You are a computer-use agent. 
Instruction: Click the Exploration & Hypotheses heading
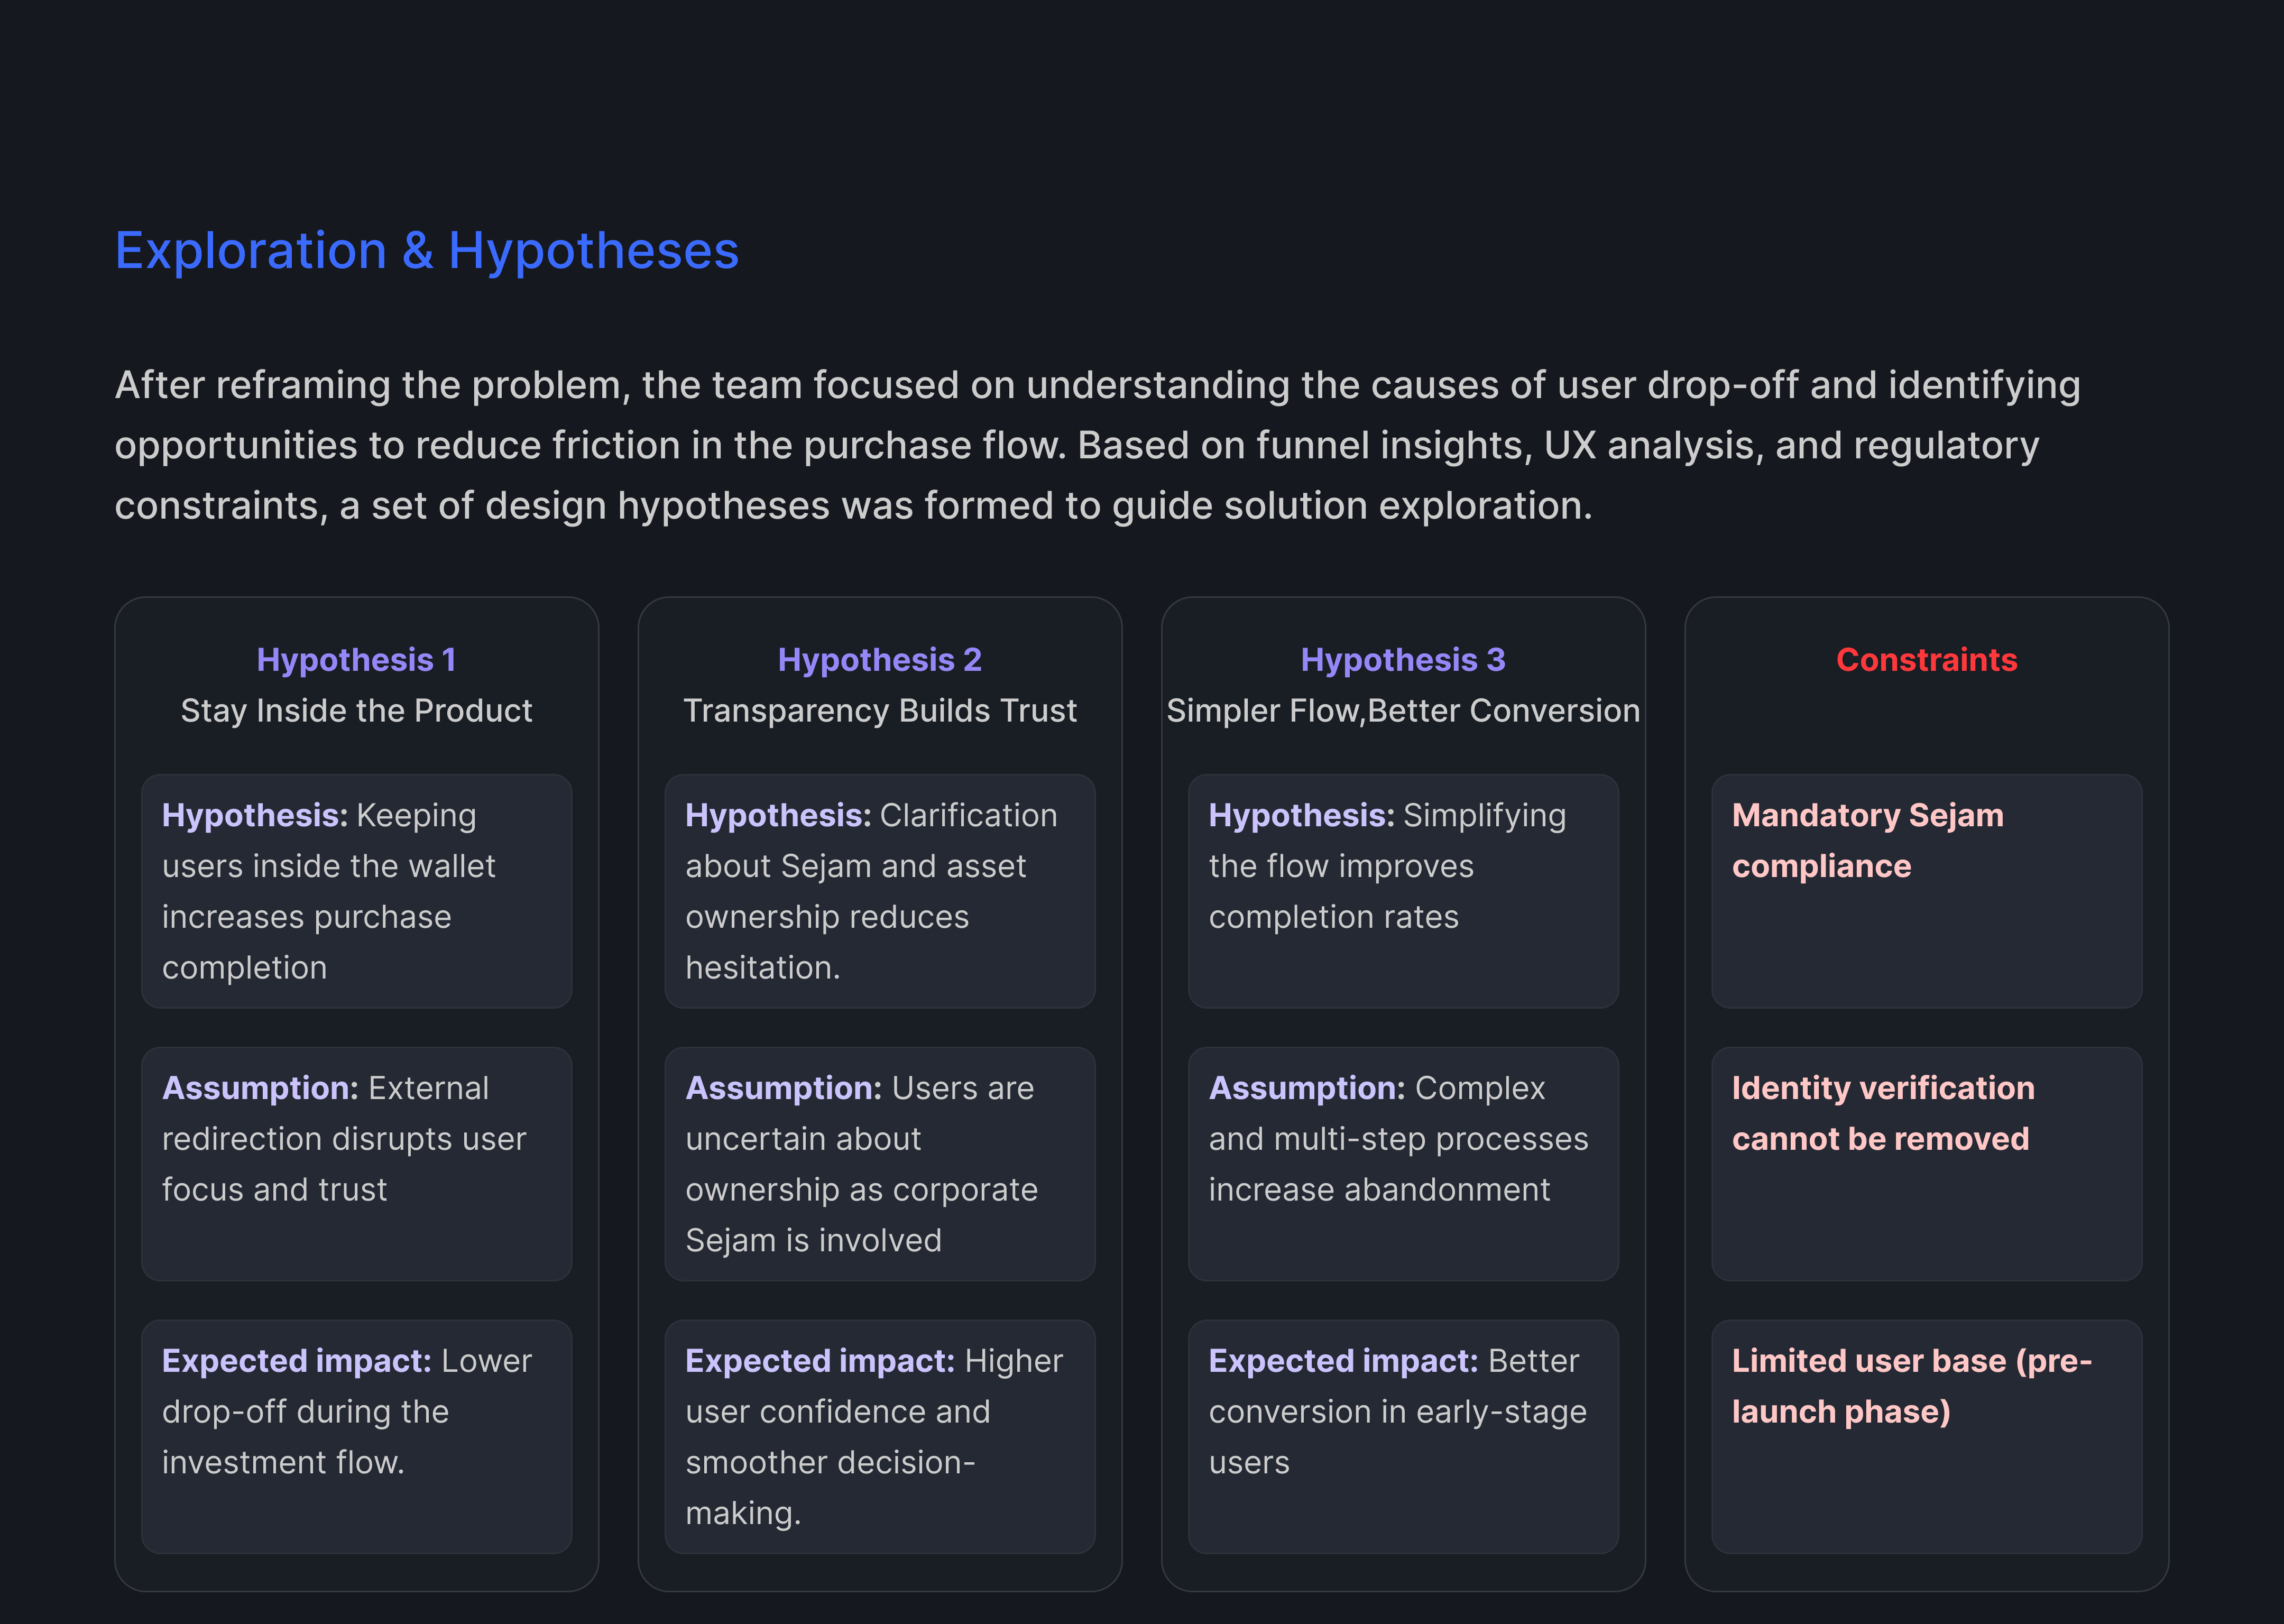pyautogui.click(x=427, y=251)
